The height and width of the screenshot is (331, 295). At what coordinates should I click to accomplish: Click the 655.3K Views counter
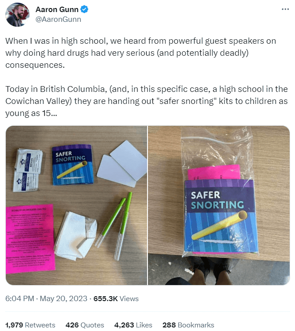point(116,299)
